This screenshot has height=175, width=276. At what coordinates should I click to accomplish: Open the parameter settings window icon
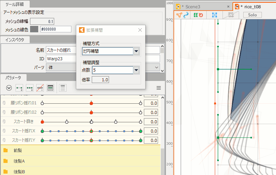[50, 88]
